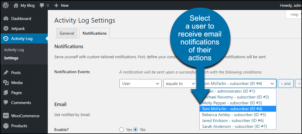
Task: Click the Howdy admin account link
Action: click(x=290, y=6)
